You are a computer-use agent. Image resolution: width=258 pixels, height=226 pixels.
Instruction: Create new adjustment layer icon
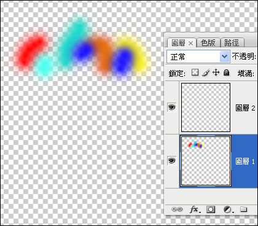tap(229, 209)
